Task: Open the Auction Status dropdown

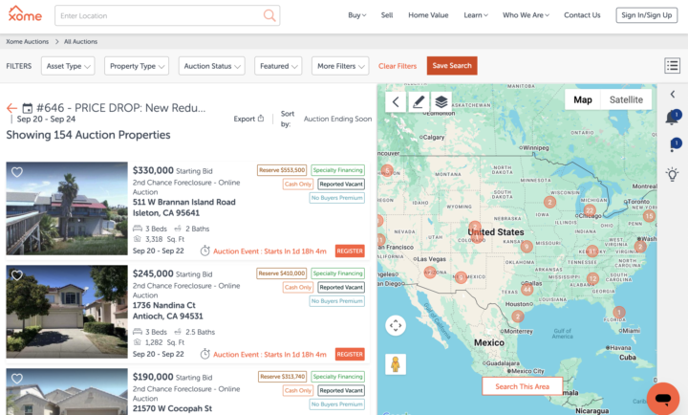Action: click(x=211, y=66)
